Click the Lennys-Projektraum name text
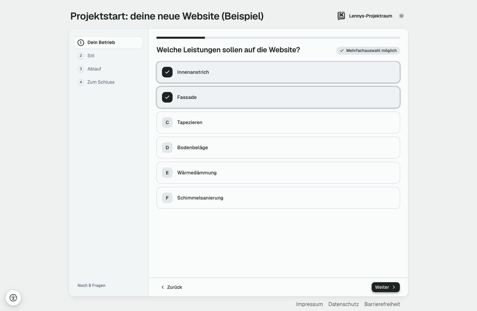This screenshot has height=311, width=477. tap(371, 16)
